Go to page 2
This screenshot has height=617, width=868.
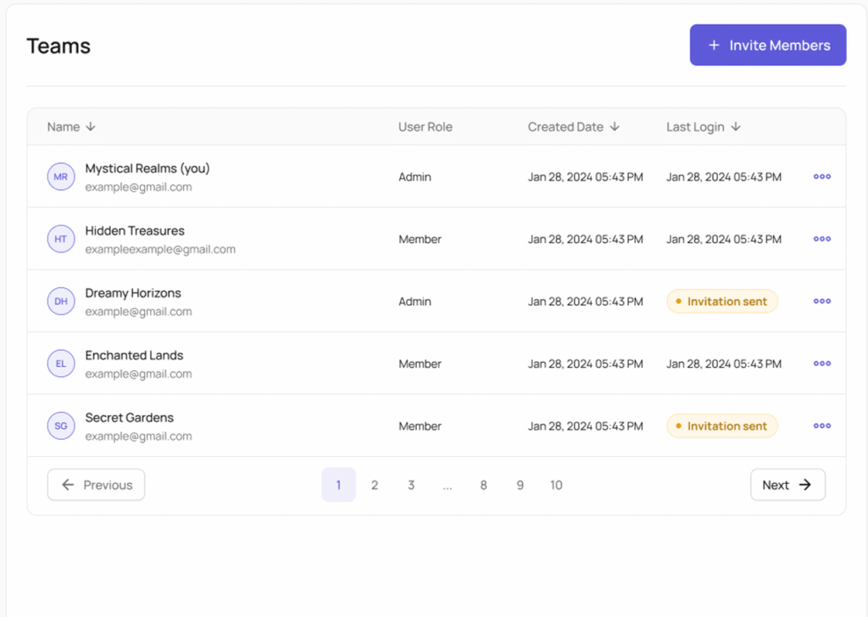pyautogui.click(x=375, y=485)
